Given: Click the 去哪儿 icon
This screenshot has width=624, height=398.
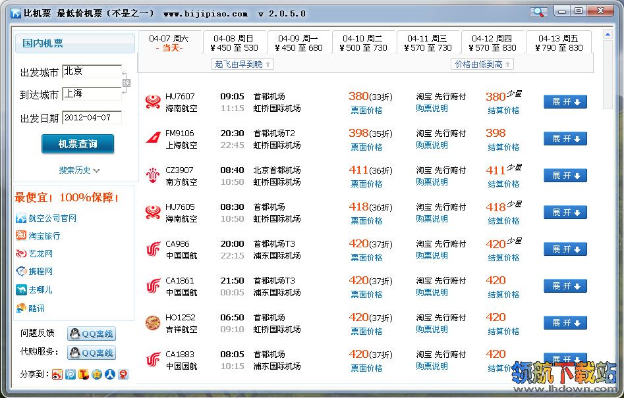Looking at the screenshot, I should [20, 289].
